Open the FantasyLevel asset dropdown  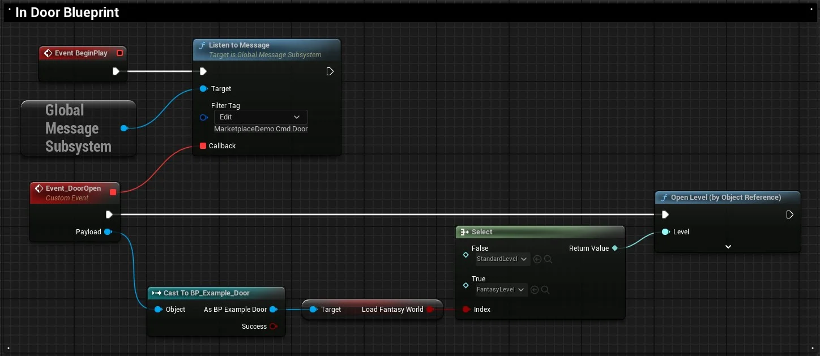coord(501,290)
